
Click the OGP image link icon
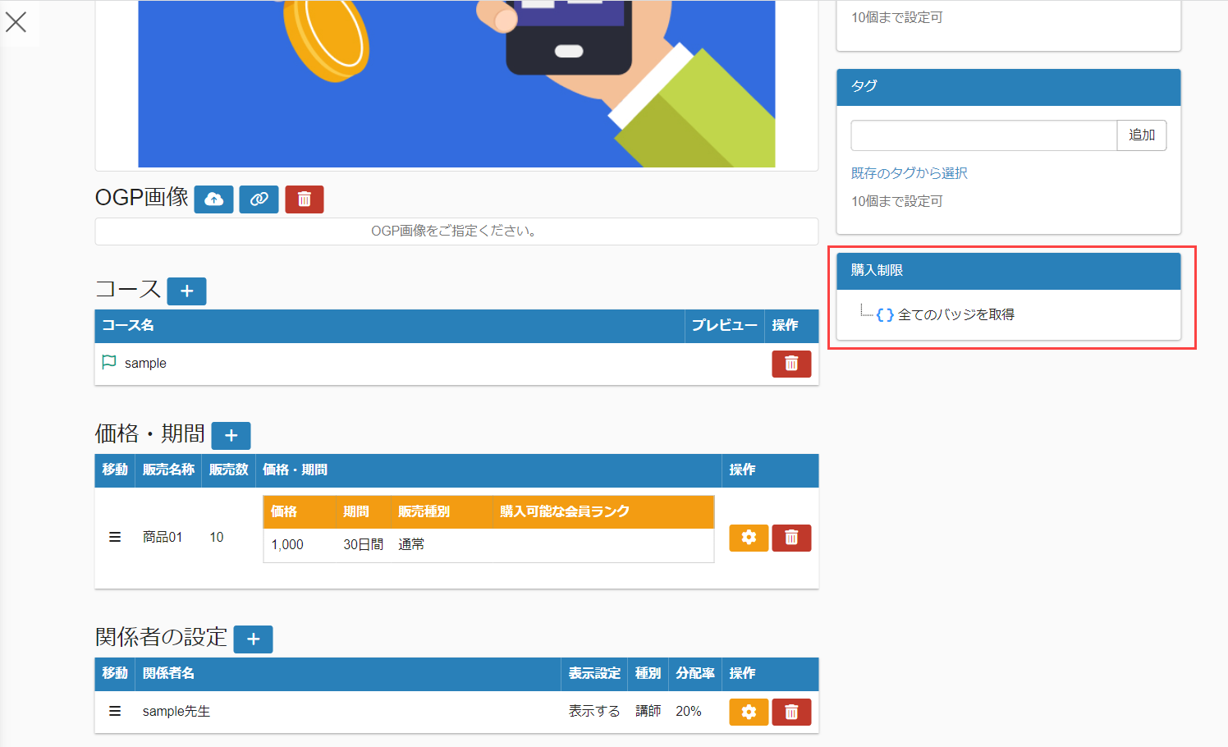click(259, 199)
